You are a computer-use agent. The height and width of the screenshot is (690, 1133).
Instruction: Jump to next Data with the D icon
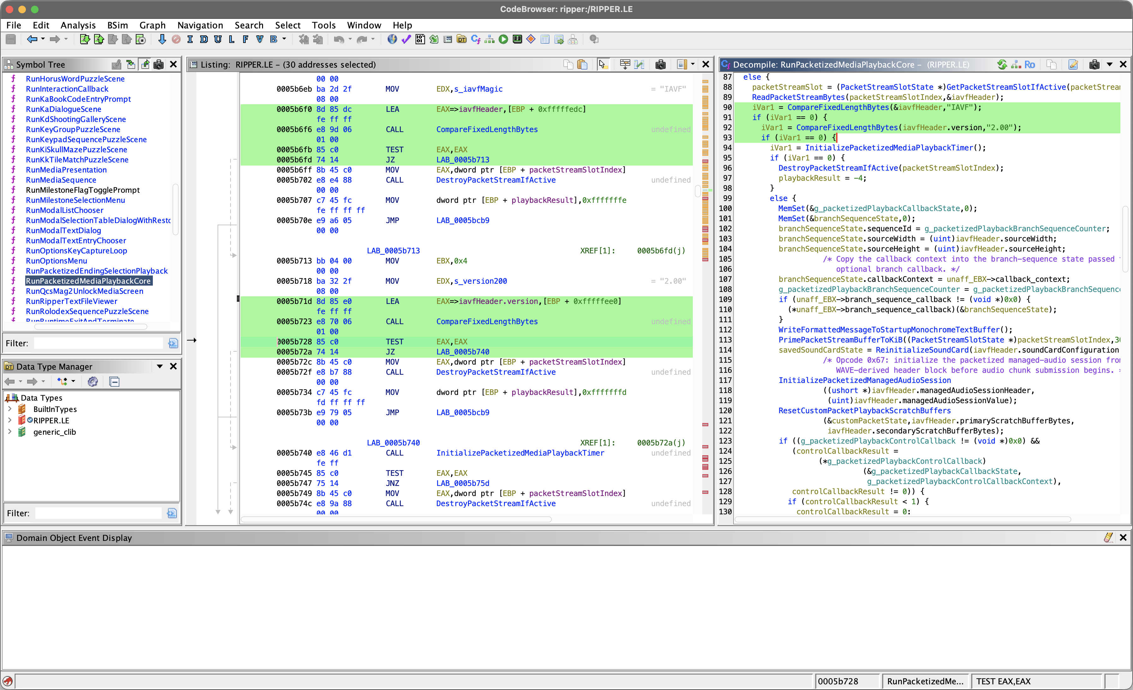click(204, 39)
